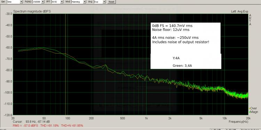
Task: Open the FFT size dropdown arrow
Action: coord(62,2)
